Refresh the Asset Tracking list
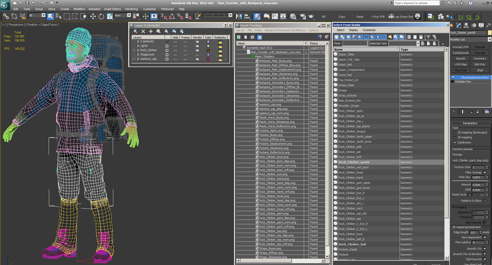 (x=239, y=37)
